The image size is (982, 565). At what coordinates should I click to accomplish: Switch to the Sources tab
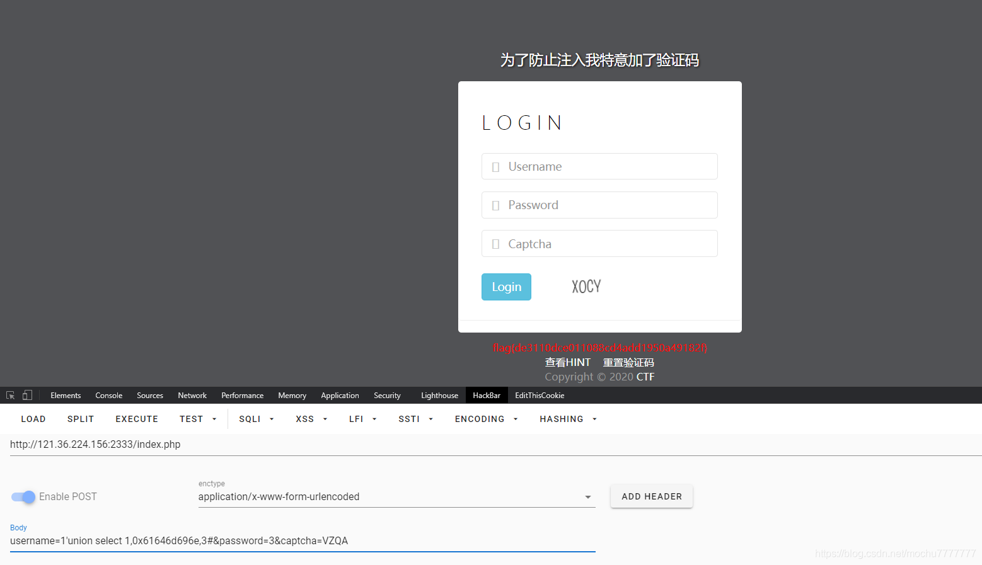pos(150,396)
